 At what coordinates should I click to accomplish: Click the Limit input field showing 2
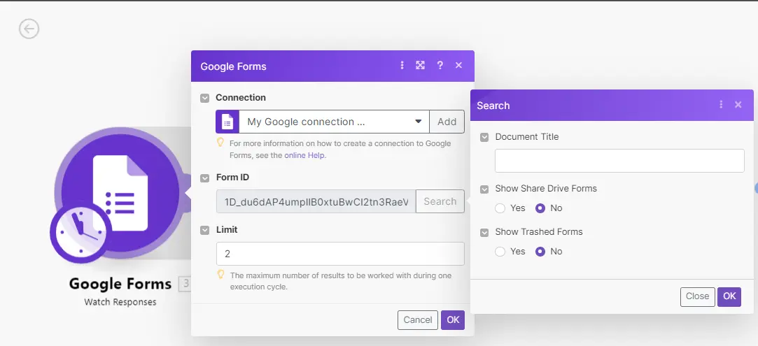[x=340, y=253]
